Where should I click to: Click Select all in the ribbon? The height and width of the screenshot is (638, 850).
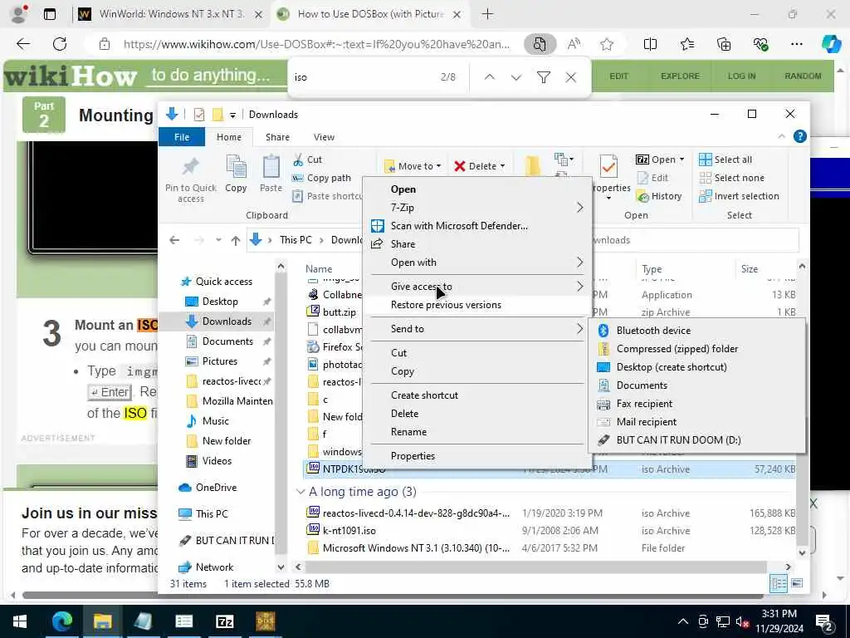click(x=725, y=159)
